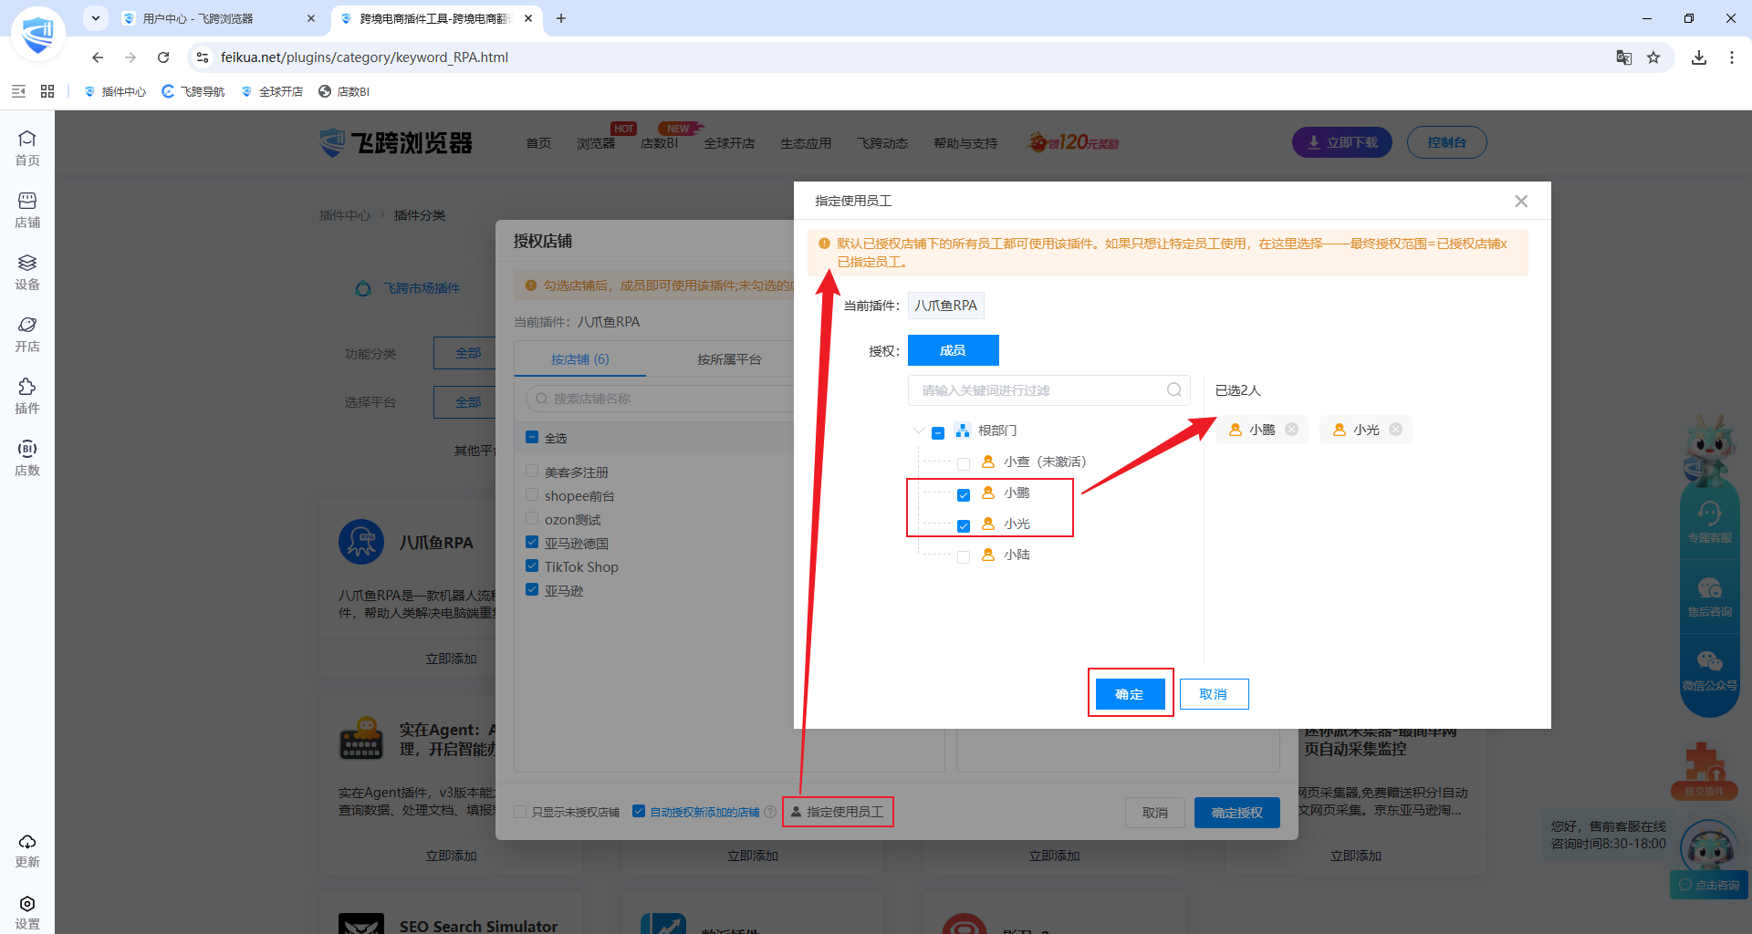This screenshot has height=934, width=1752.
Task: Open the tab list dropdown arrow
Action: click(x=96, y=18)
